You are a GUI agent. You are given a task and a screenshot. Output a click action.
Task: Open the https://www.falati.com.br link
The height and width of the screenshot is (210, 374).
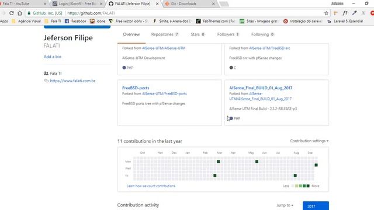click(72, 80)
